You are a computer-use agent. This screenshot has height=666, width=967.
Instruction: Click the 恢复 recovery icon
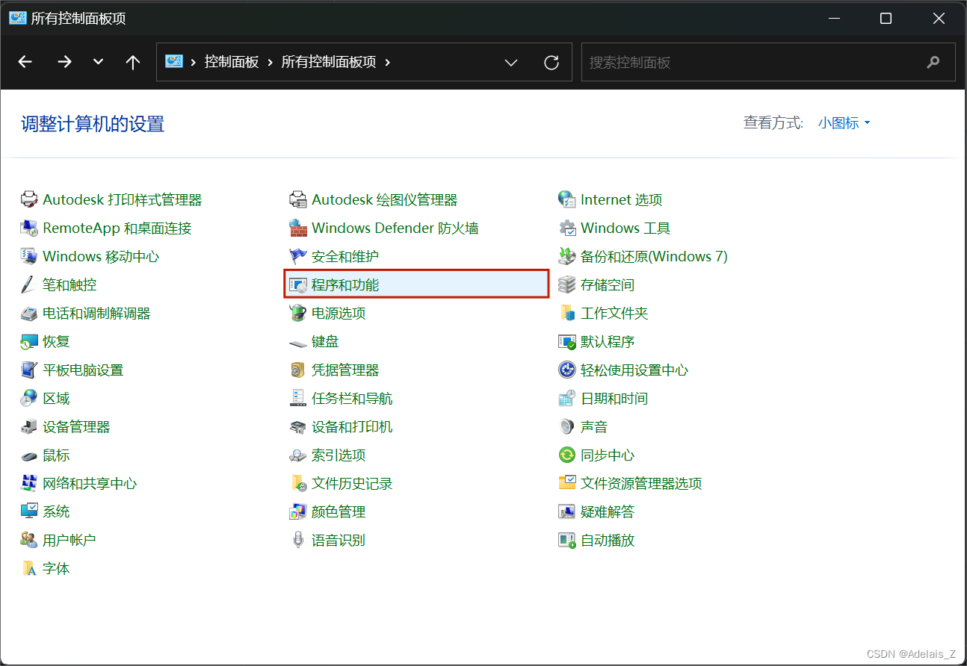(x=29, y=341)
